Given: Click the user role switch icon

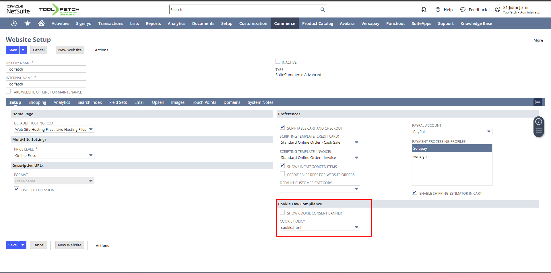Looking at the screenshot, I should click(x=498, y=9).
